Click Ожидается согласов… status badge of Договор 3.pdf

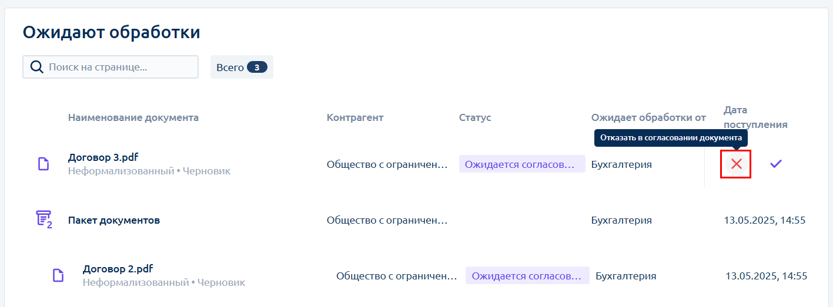pos(522,164)
